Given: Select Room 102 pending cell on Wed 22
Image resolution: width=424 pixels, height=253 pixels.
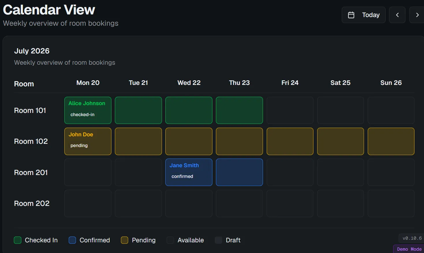Looking at the screenshot, I should click(189, 141).
